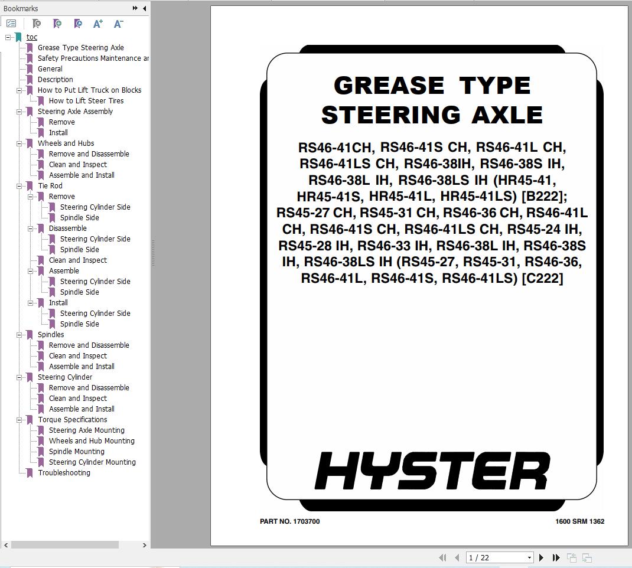Click the delete bookmark icon

tap(36, 24)
